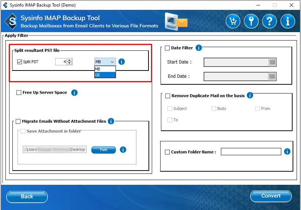Open the activation key icon
The width and height of the screenshot is (301, 210).
click(251, 22)
